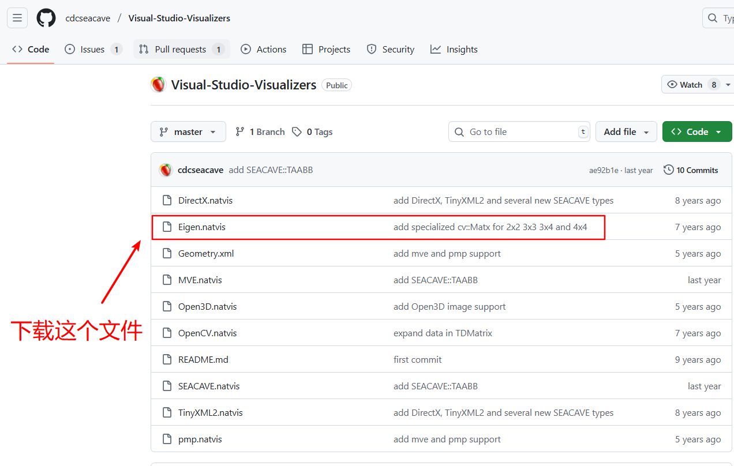Click the repository avatar beside Visual-Studio-Visualizers title
Screen dimensions: 734x466
[x=158, y=85]
